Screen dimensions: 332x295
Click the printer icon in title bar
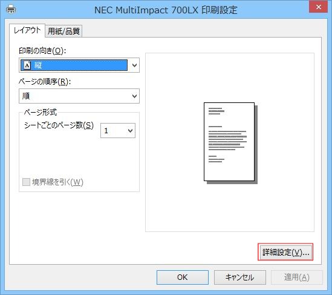11,9
